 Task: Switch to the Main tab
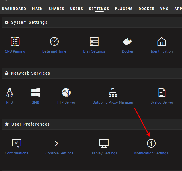(37, 9)
